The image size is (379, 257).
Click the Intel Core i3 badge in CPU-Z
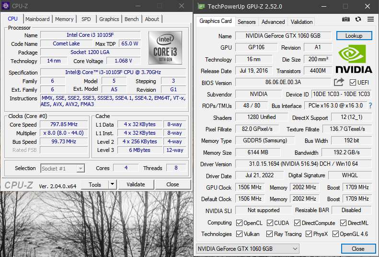165,48
